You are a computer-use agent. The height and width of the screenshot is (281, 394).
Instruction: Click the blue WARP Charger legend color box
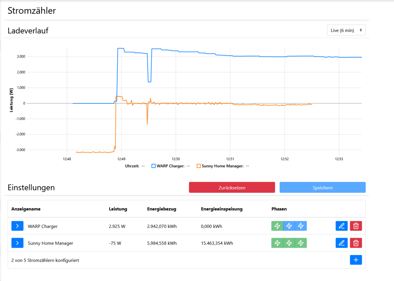(x=153, y=166)
